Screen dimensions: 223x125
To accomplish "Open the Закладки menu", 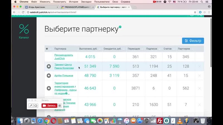I will [x=86, y=2].
